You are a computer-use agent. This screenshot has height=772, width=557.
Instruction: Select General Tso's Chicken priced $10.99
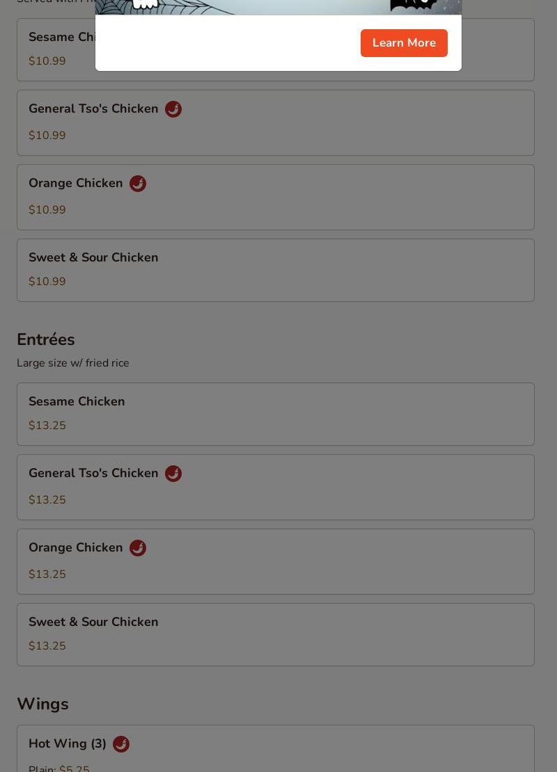tap(276, 122)
